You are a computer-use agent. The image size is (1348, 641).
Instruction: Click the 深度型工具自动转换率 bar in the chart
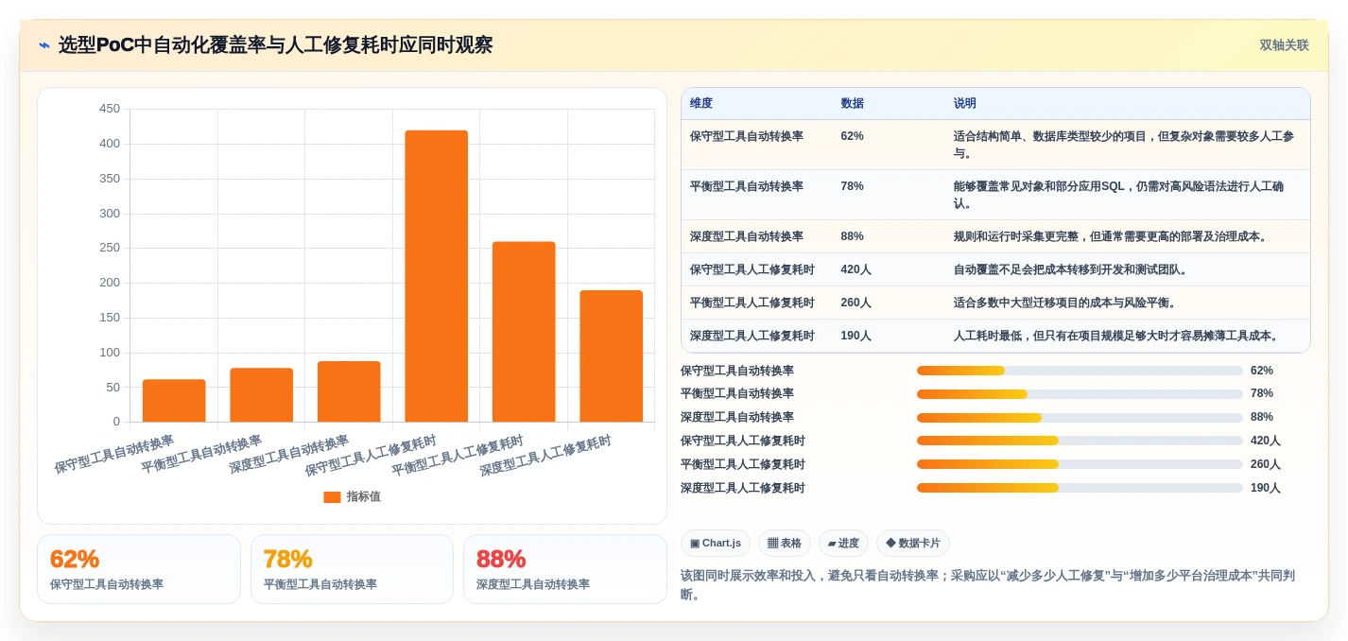tap(349, 391)
